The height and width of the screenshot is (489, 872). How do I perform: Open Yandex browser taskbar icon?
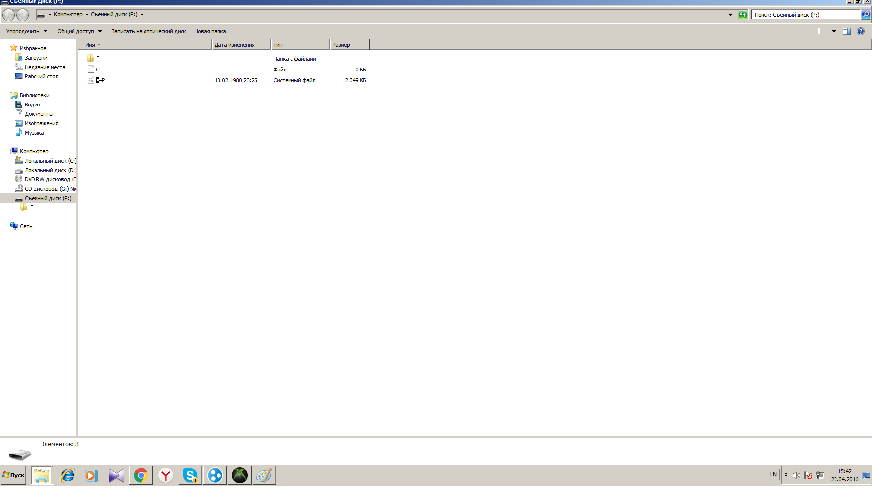(165, 475)
